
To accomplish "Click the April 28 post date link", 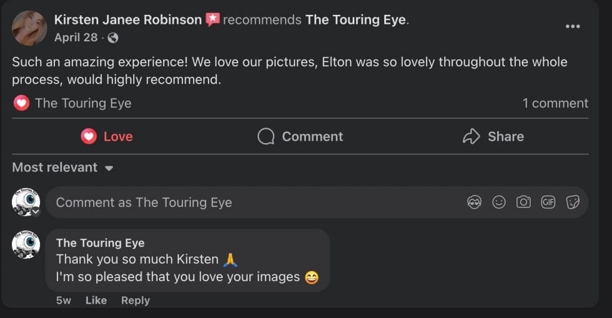I will (76, 38).
